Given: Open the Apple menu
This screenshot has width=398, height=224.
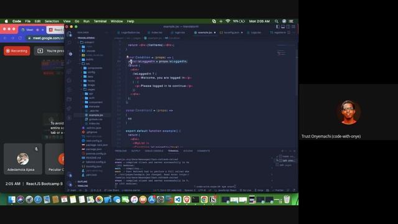Looking at the screenshot, I should (6, 21).
